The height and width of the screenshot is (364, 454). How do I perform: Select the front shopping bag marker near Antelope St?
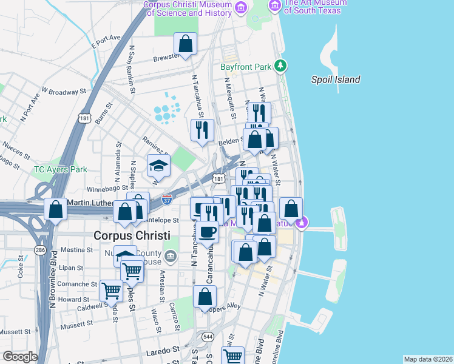coord(125,214)
